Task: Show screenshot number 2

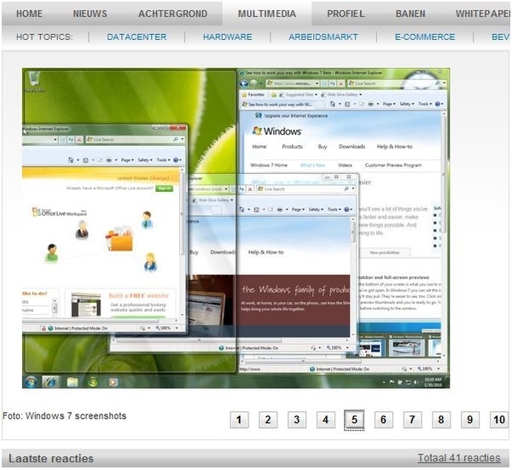Action: point(268,420)
